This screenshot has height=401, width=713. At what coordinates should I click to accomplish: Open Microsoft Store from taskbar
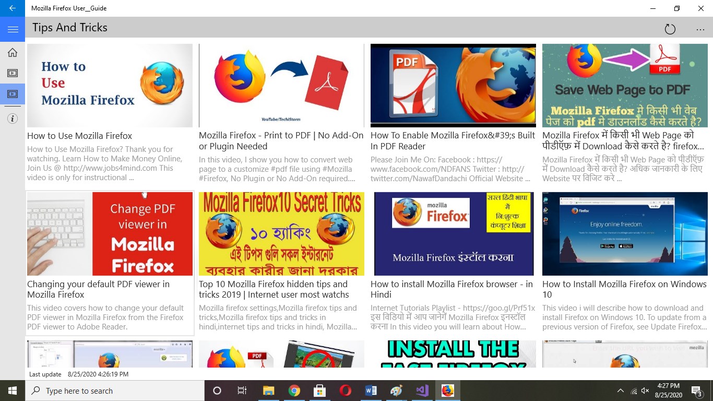(319, 391)
